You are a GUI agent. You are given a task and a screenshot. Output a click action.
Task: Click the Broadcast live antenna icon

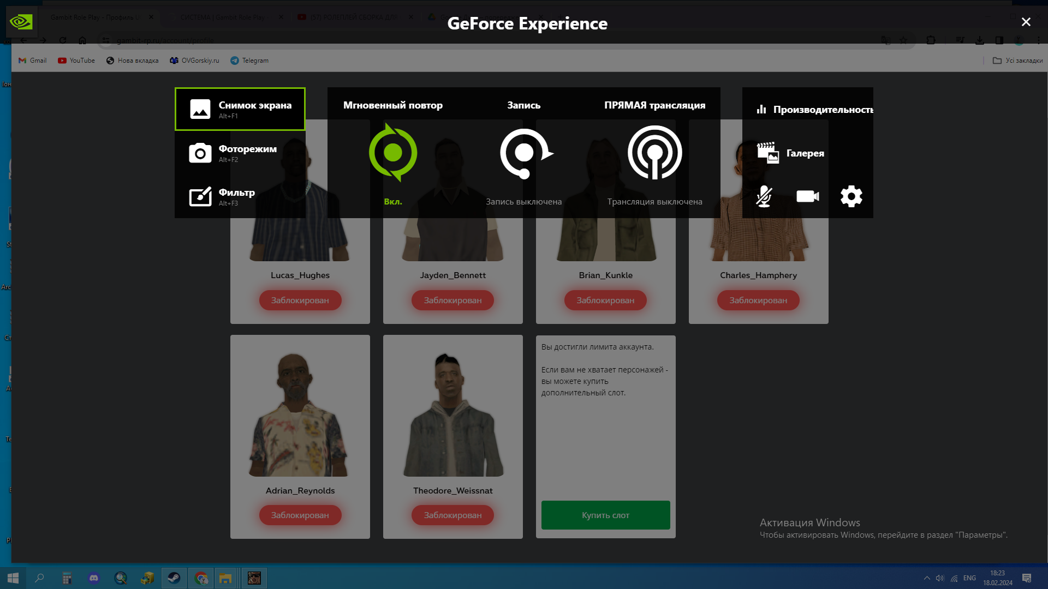coord(654,153)
